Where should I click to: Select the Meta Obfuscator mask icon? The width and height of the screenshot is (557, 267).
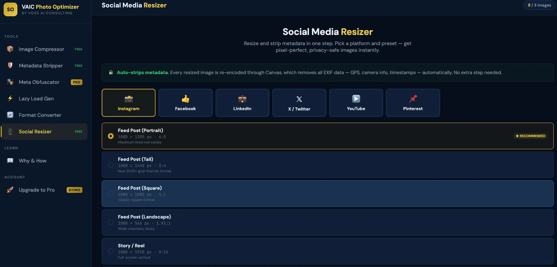click(x=10, y=82)
